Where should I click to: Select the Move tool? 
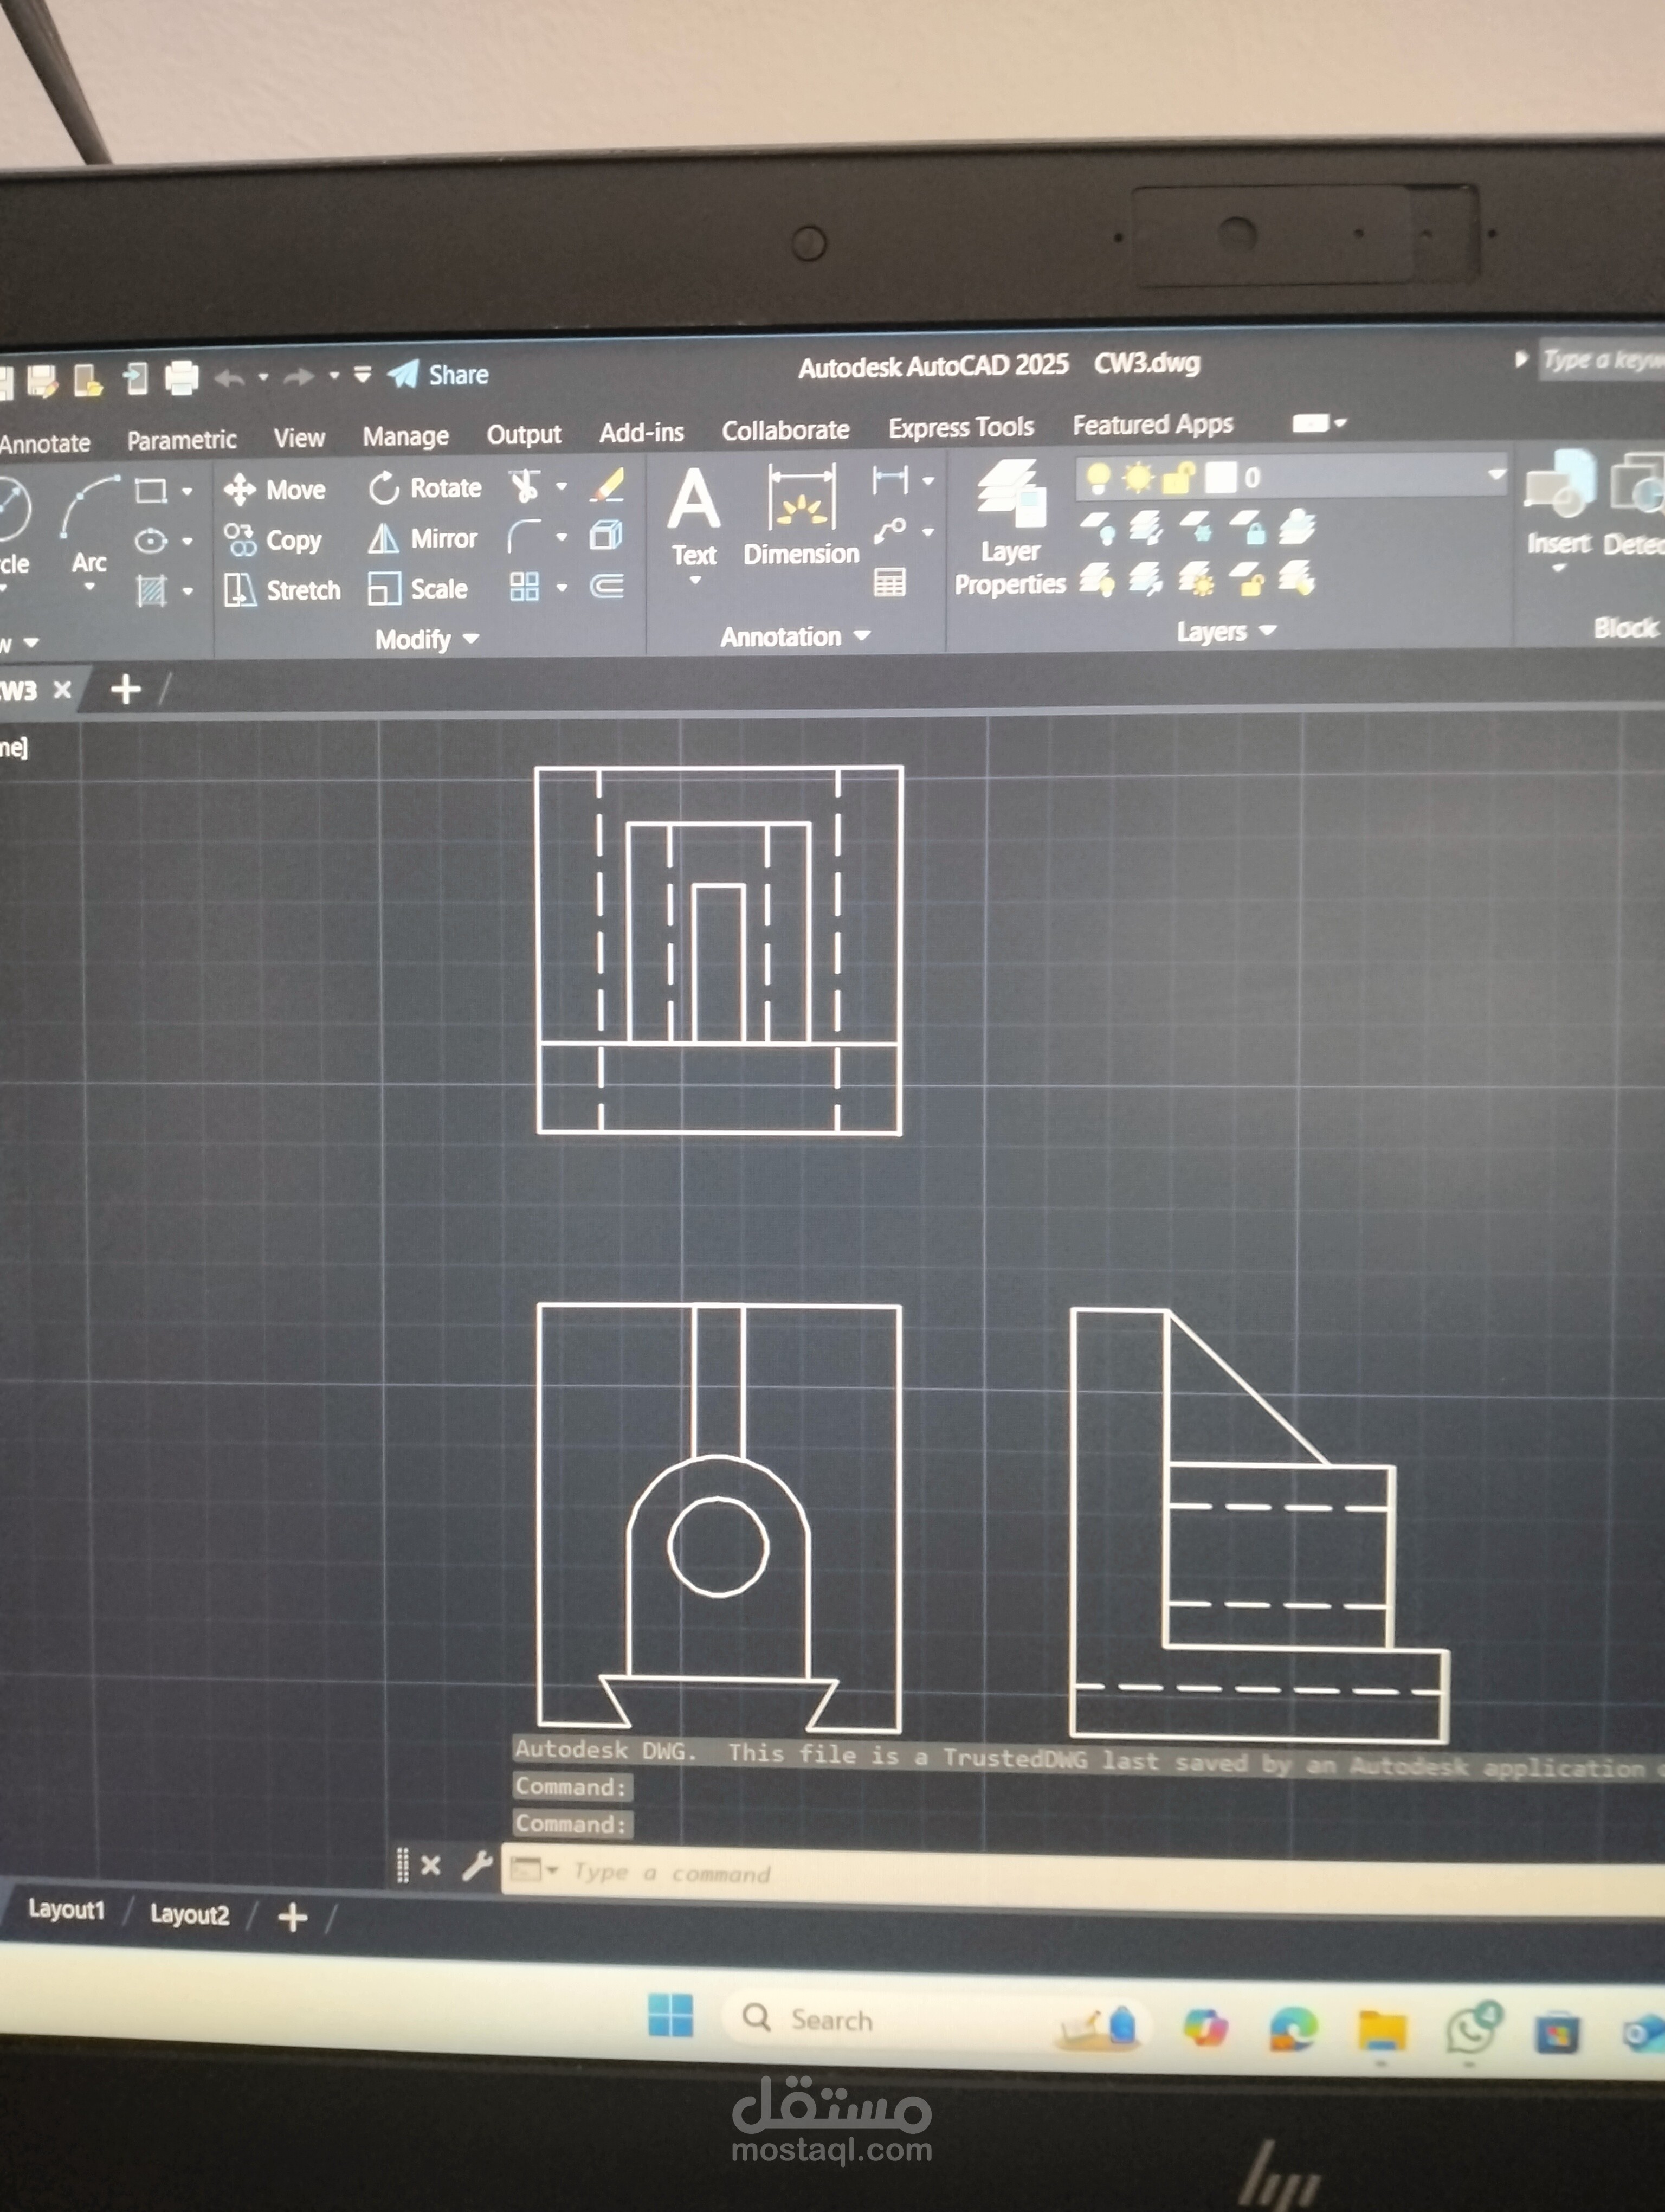275,489
